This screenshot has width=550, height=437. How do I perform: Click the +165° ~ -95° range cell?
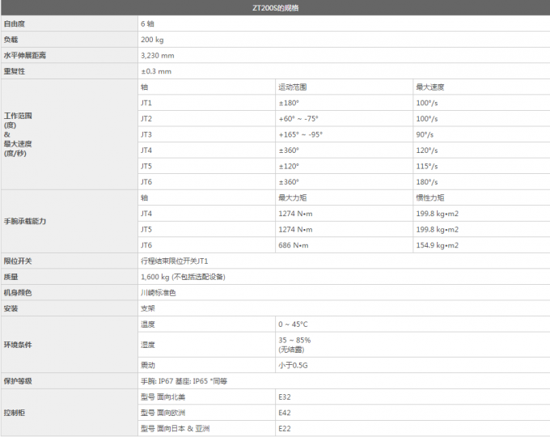pos(300,134)
